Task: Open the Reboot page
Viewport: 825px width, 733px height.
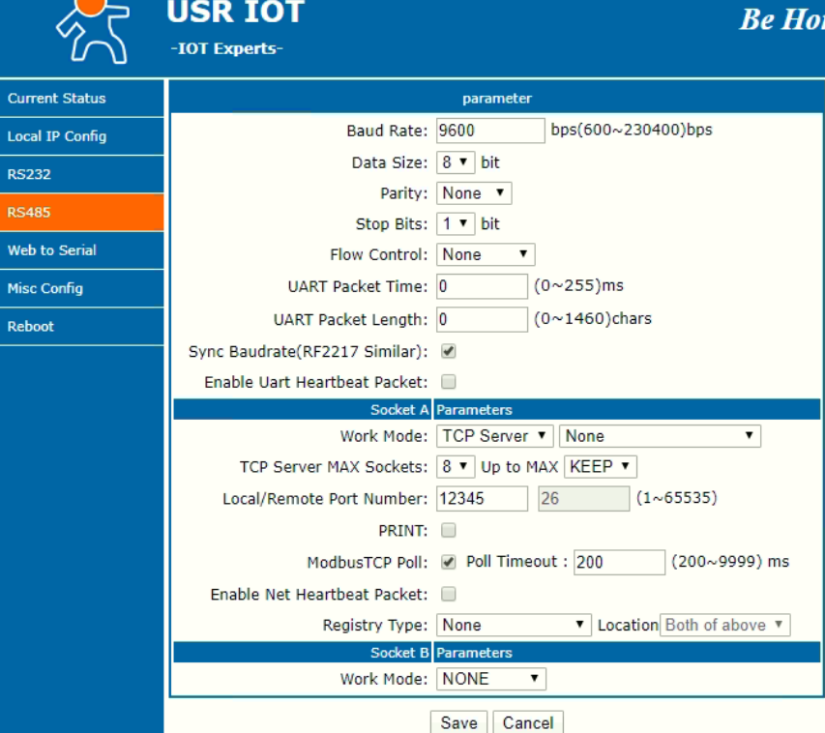Action: coord(81,326)
